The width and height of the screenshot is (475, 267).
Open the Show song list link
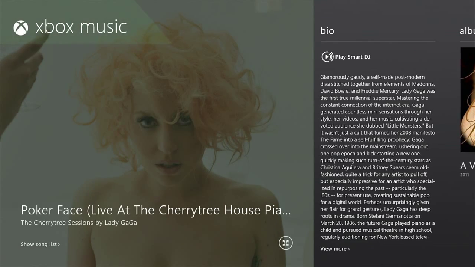[39, 244]
